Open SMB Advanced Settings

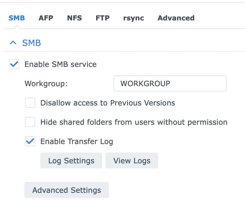[x=67, y=190]
